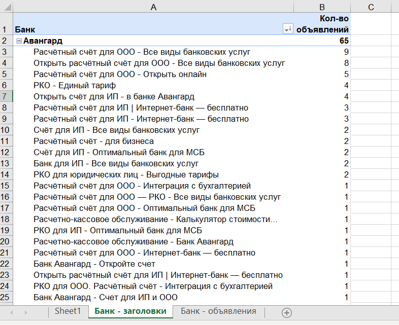Viewport: 399px width, 325px height.
Task: Select value 9 in row 3
Action: (x=322, y=52)
